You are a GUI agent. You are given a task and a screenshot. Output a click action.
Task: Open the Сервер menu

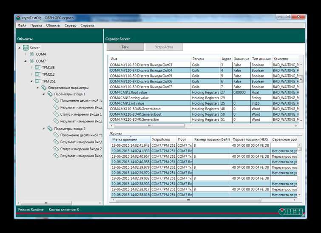coord(71,26)
